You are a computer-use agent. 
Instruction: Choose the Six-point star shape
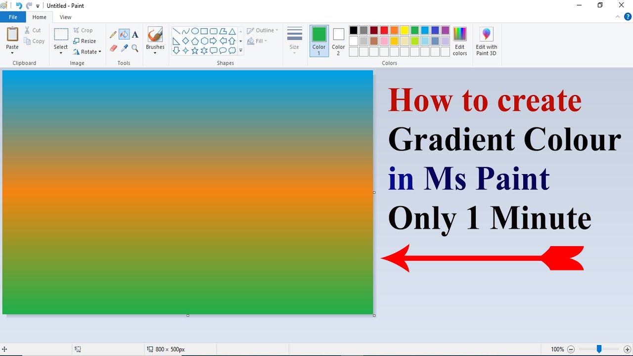[x=204, y=50]
